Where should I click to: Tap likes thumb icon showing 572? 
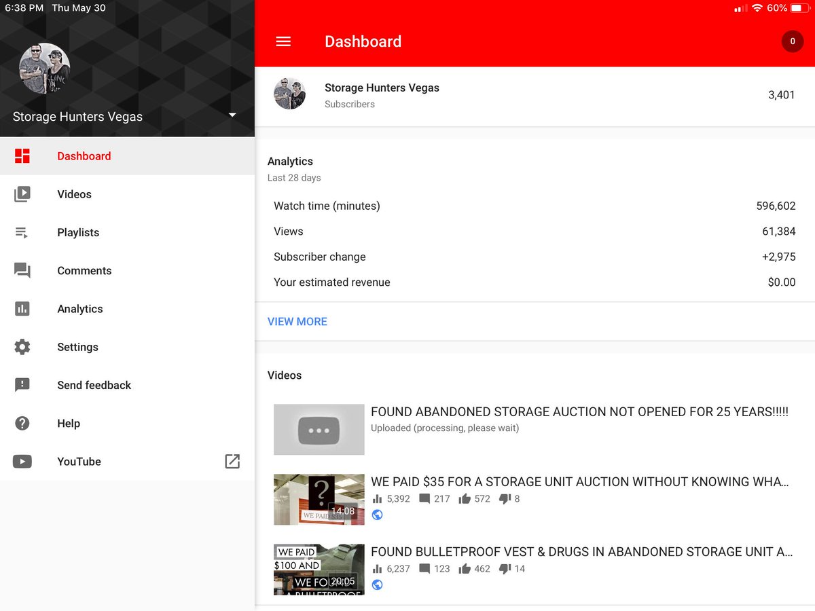point(465,499)
